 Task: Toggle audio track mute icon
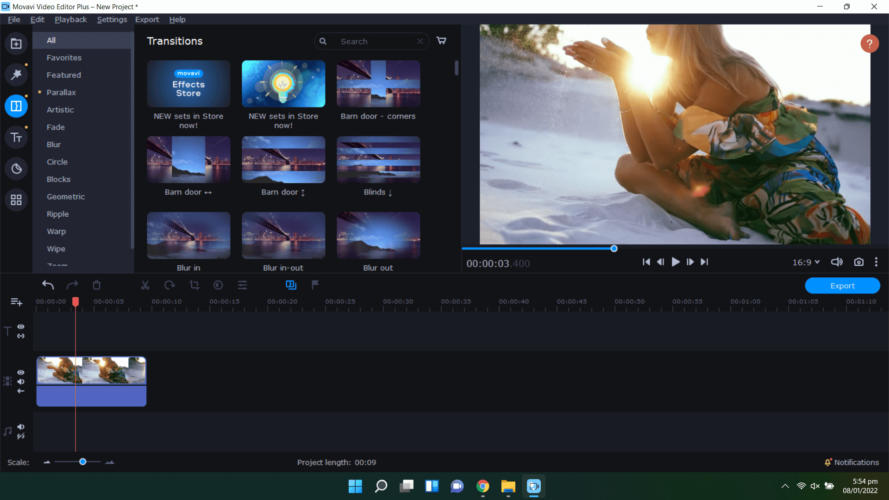click(x=21, y=427)
